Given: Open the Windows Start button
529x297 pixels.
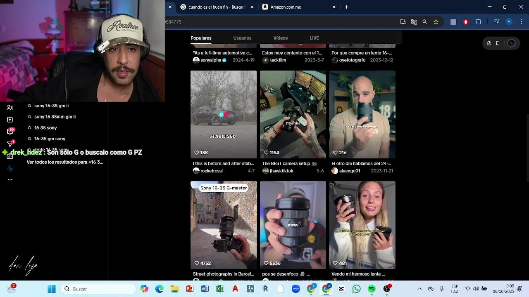Looking at the screenshot, I should coord(52,289).
